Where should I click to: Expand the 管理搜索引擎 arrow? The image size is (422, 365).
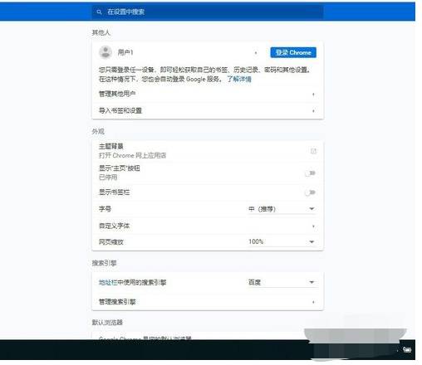(313, 302)
